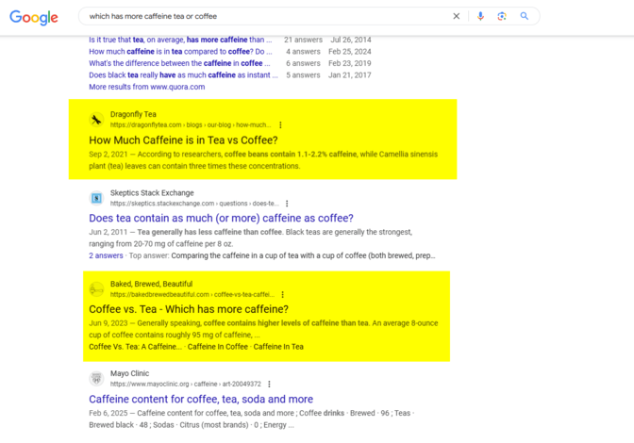Open Google Lens image search

click(502, 16)
